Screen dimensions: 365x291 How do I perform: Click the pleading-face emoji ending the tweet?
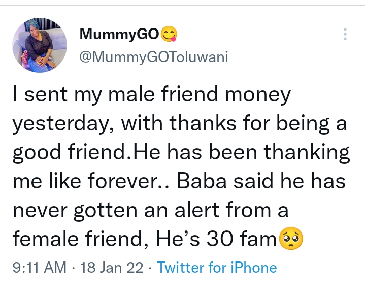coord(291,239)
